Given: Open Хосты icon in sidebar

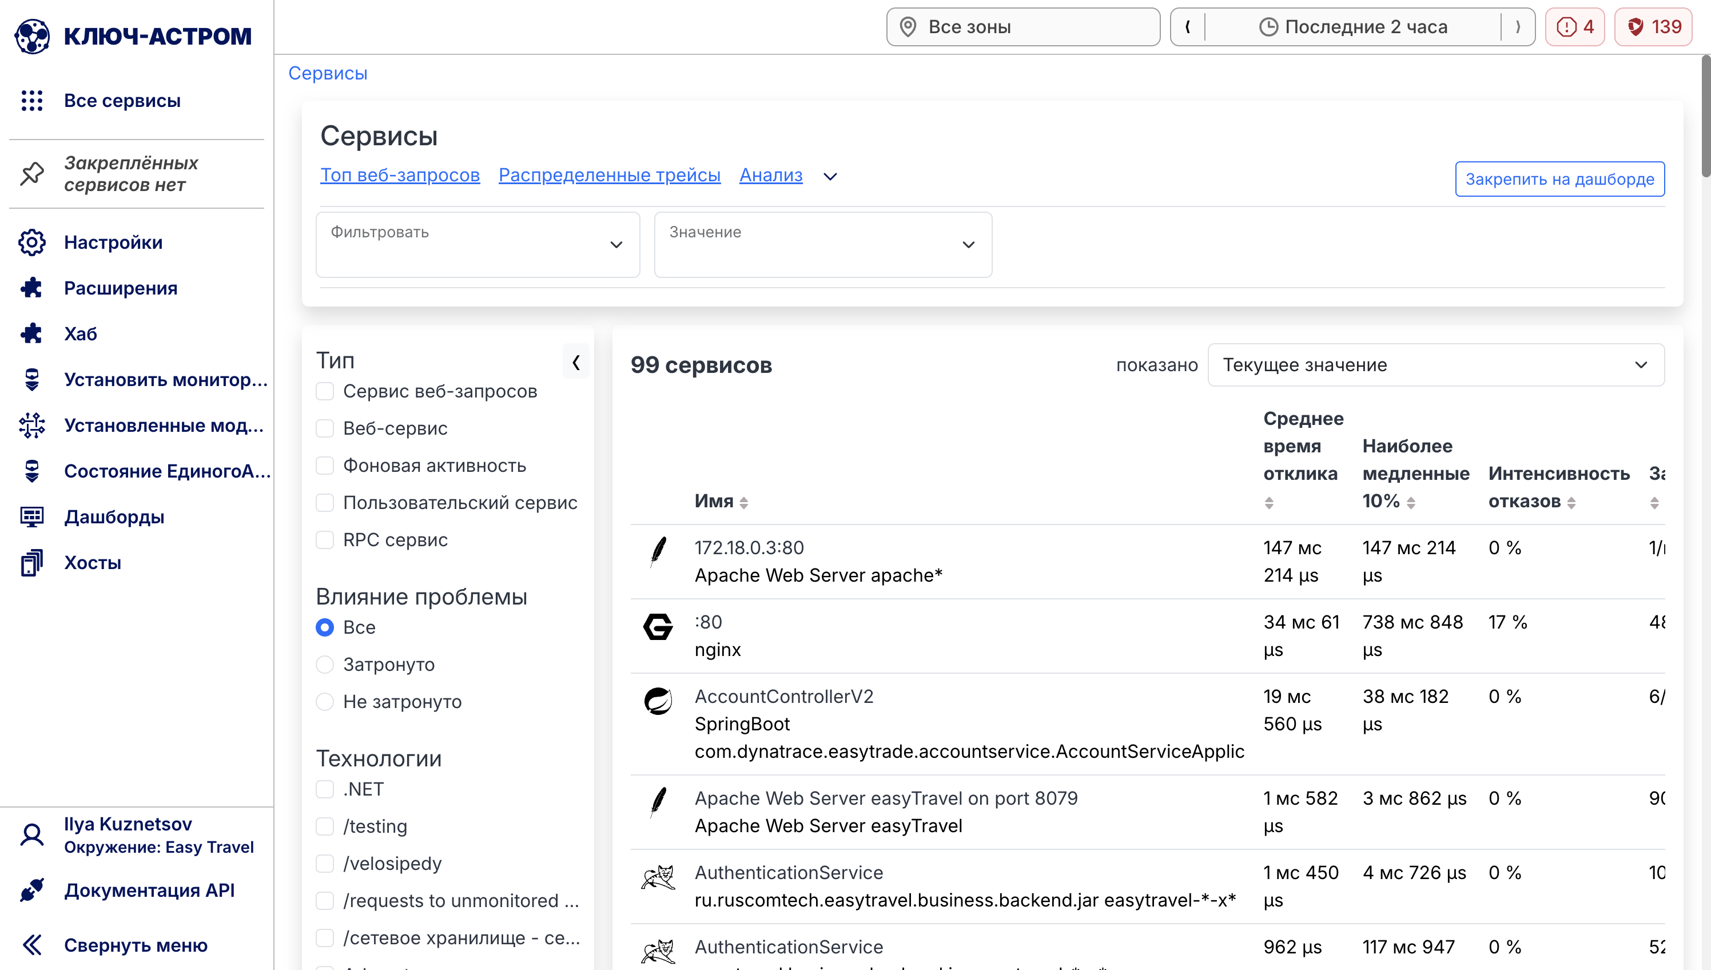Looking at the screenshot, I should coord(31,563).
